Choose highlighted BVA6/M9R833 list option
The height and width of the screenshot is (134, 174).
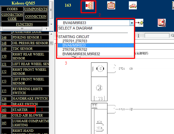[x=96, y=45]
